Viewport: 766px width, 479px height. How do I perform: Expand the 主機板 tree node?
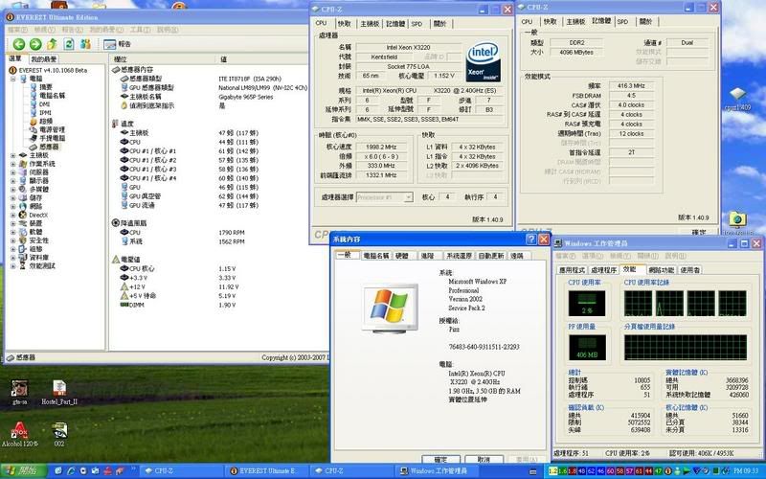point(12,154)
